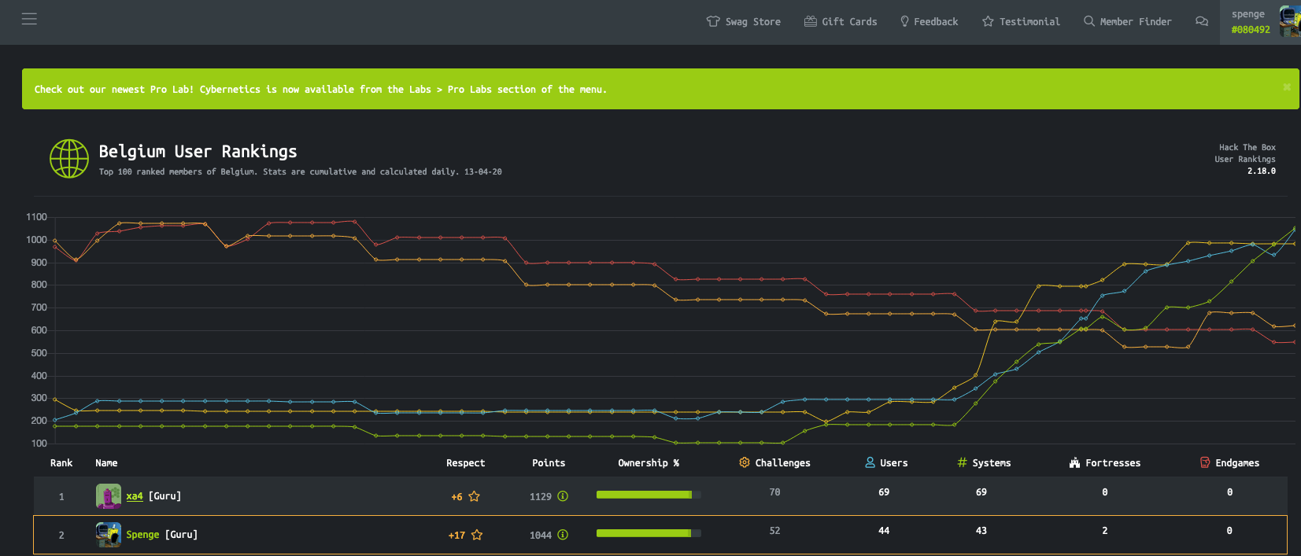
Task: Click the Users person icon header
Action: coord(870,462)
